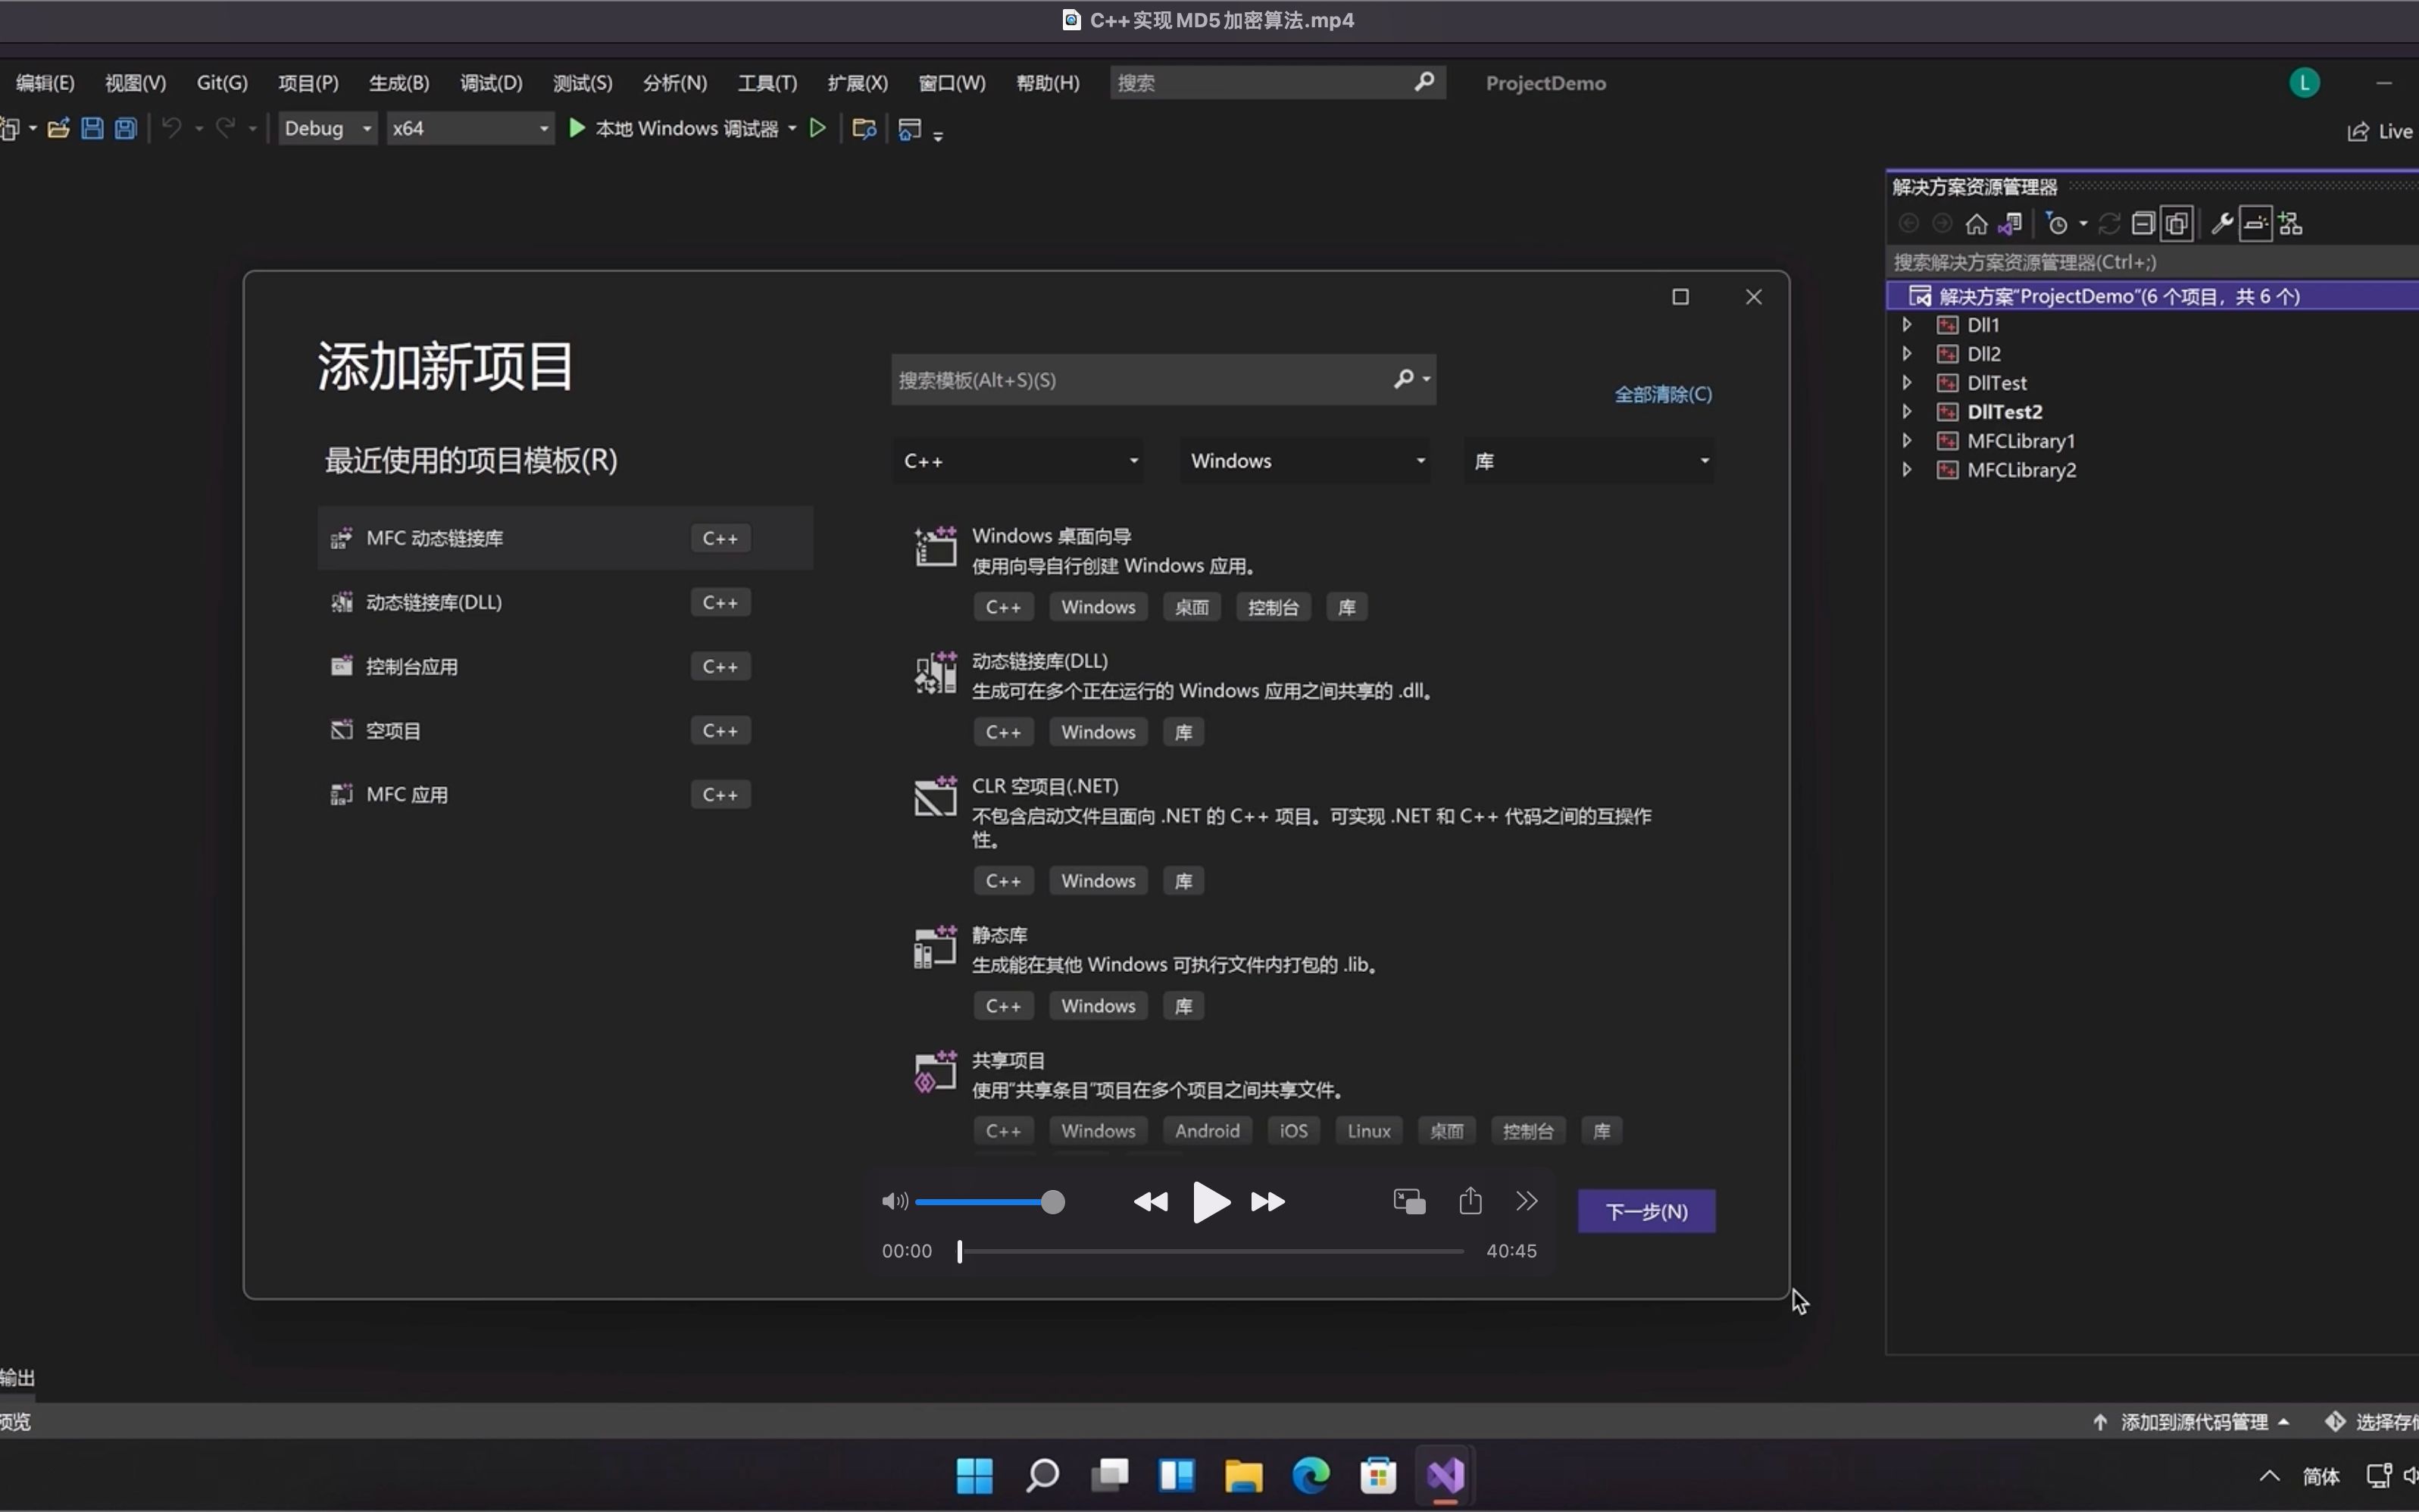Click the Save All icon

point(124,128)
